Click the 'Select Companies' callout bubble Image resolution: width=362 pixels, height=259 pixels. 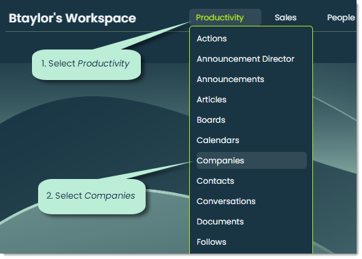point(92,197)
